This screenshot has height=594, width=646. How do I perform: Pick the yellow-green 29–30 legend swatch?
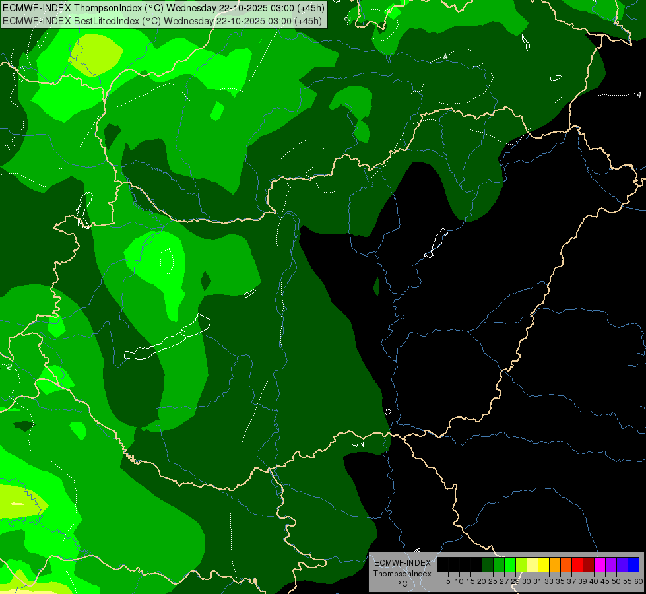click(x=521, y=564)
